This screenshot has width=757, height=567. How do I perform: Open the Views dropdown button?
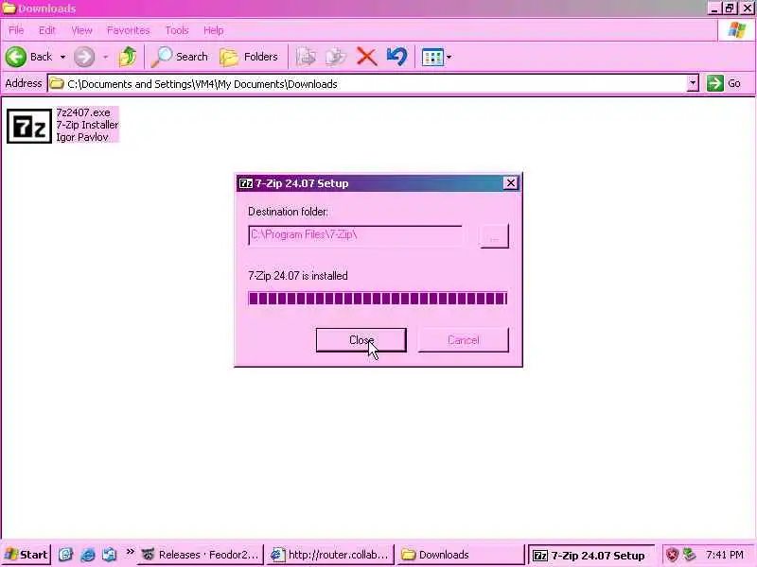[436, 58]
